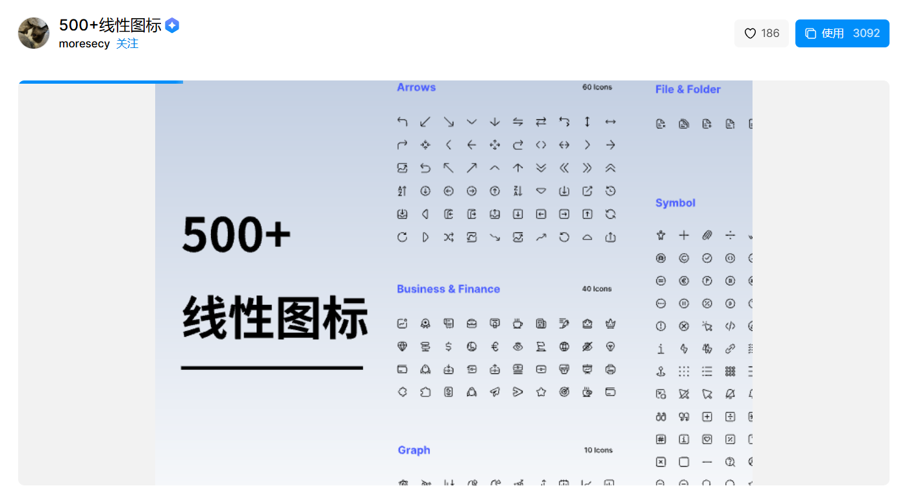This screenshot has height=486, width=909.
Task: Follow the author via 关注 link
Action: [x=127, y=43]
